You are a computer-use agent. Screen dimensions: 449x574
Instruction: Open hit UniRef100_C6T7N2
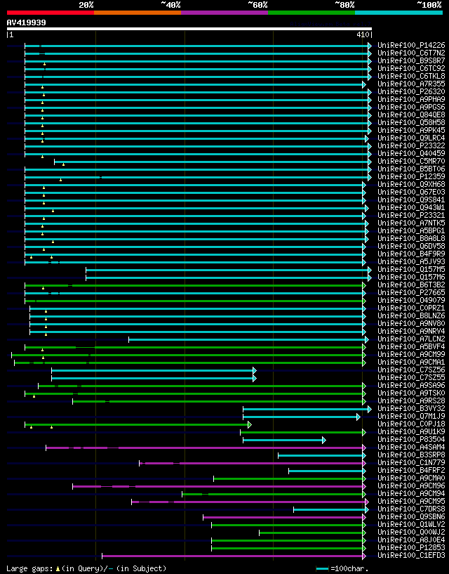pyautogui.click(x=411, y=53)
